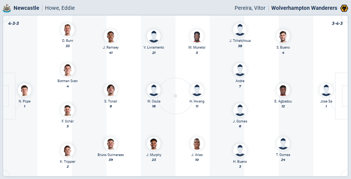This screenshot has width=351, height=179.
Task: Select H. Hwang placeholder avatar icon
Action: tap(197, 90)
